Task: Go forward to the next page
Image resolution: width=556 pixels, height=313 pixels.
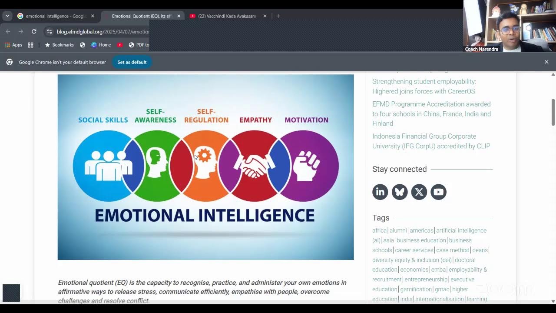Action: [x=21, y=32]
